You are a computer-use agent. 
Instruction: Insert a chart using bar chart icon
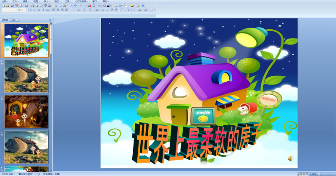[89, 6]
